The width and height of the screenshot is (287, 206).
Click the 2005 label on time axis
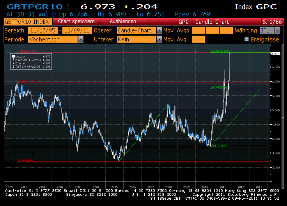point(114,187)
